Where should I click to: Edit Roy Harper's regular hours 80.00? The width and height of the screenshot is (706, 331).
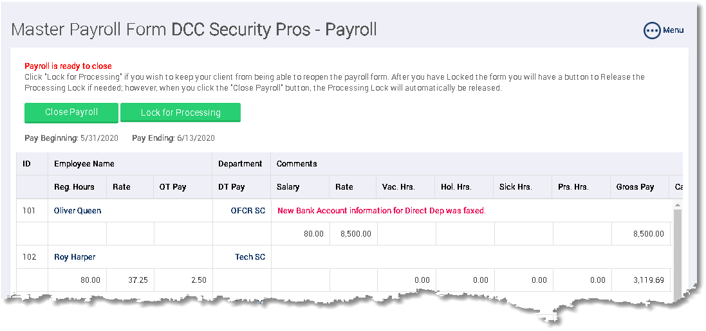coord(77,280)
